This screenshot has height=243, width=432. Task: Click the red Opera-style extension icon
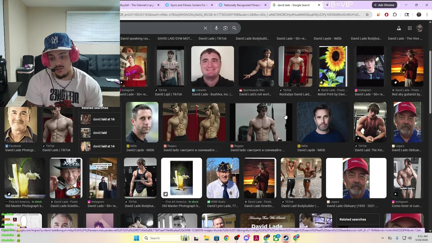pos(386,15)
